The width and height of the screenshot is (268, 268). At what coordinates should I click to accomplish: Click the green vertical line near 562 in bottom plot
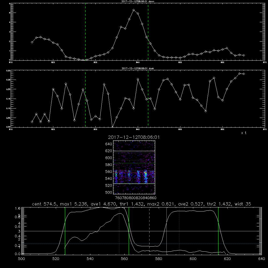click(x=129, y=231)
